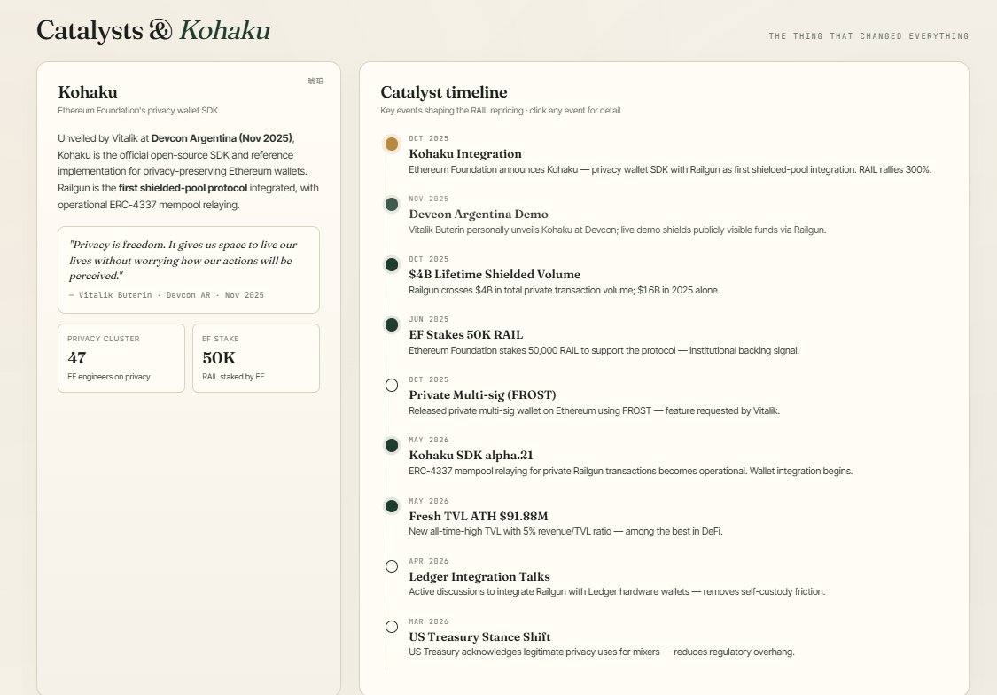
Task: Click the 'JUN 2025' date label
Action: coord(429,319)
